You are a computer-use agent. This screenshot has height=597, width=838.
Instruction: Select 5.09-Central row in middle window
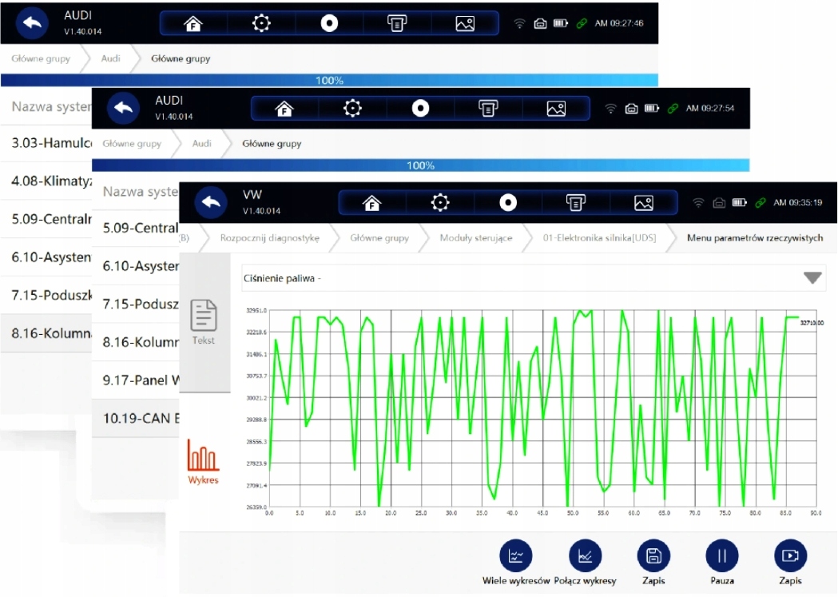click(136, 228)
